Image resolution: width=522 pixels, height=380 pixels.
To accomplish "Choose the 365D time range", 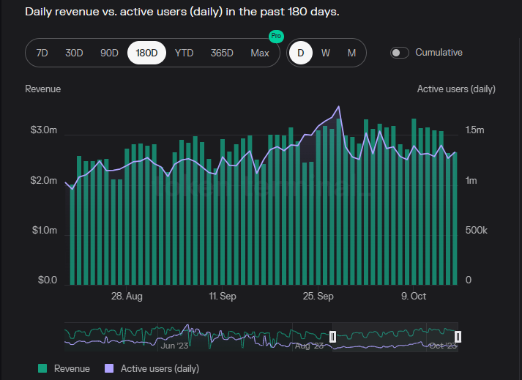I will [x=222, y=53].
